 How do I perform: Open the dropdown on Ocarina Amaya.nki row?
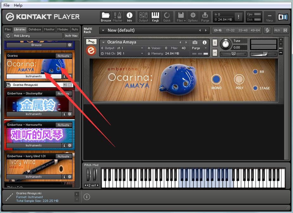click(x=65, y=85)
